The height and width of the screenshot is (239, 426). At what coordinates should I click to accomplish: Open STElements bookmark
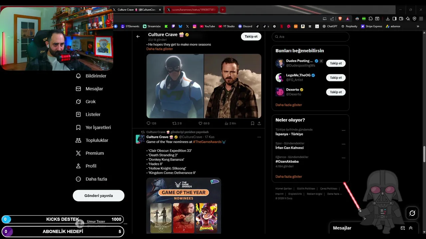(x=130, y=26)
